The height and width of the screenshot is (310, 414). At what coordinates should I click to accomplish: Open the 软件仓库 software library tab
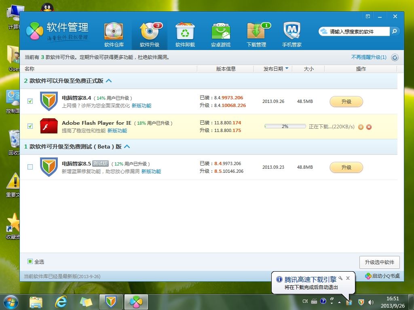[x=114, y=35]
